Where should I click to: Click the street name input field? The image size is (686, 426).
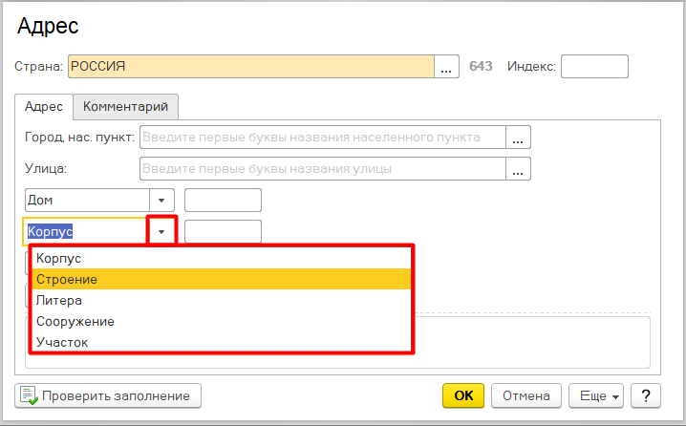coord(323,170)
